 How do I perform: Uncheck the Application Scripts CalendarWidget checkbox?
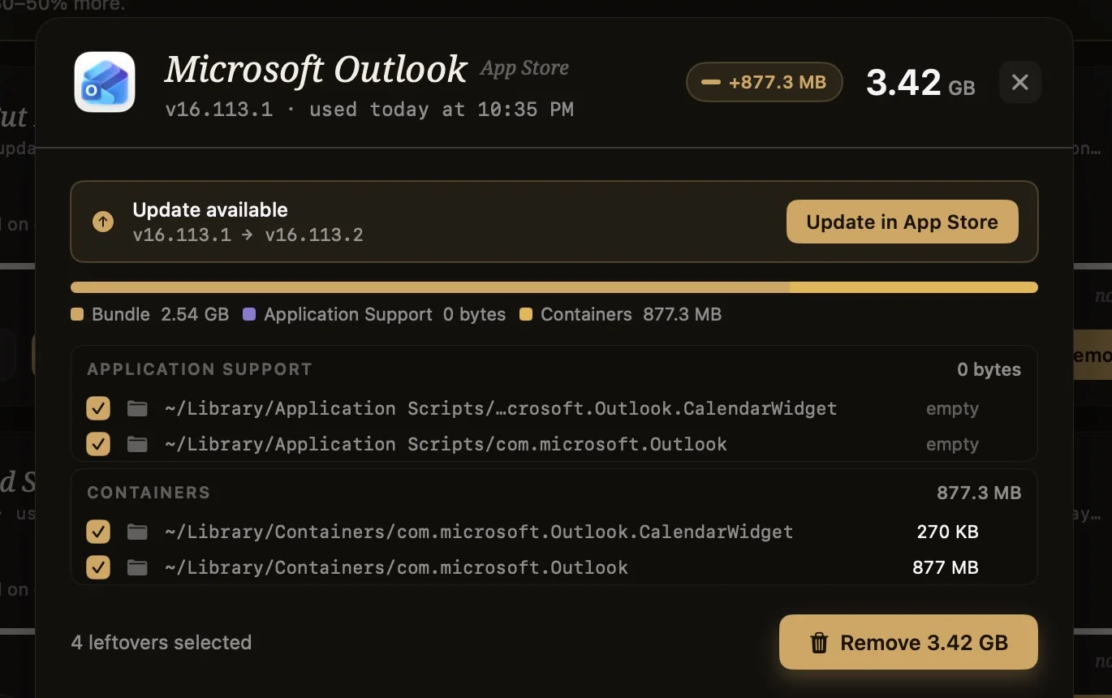point(98,408)
